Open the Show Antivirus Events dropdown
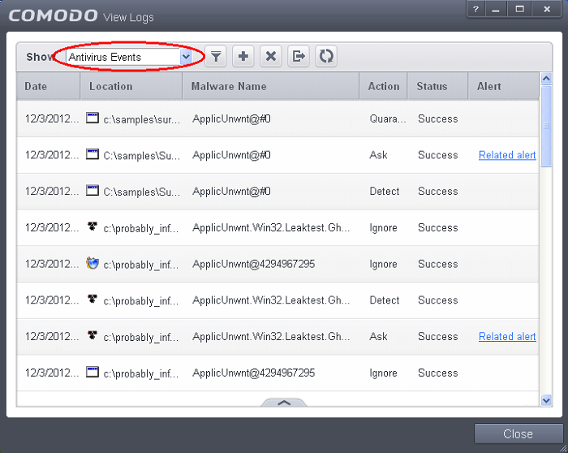The height and width of the screenshot is (453, 568). point(128,57)
